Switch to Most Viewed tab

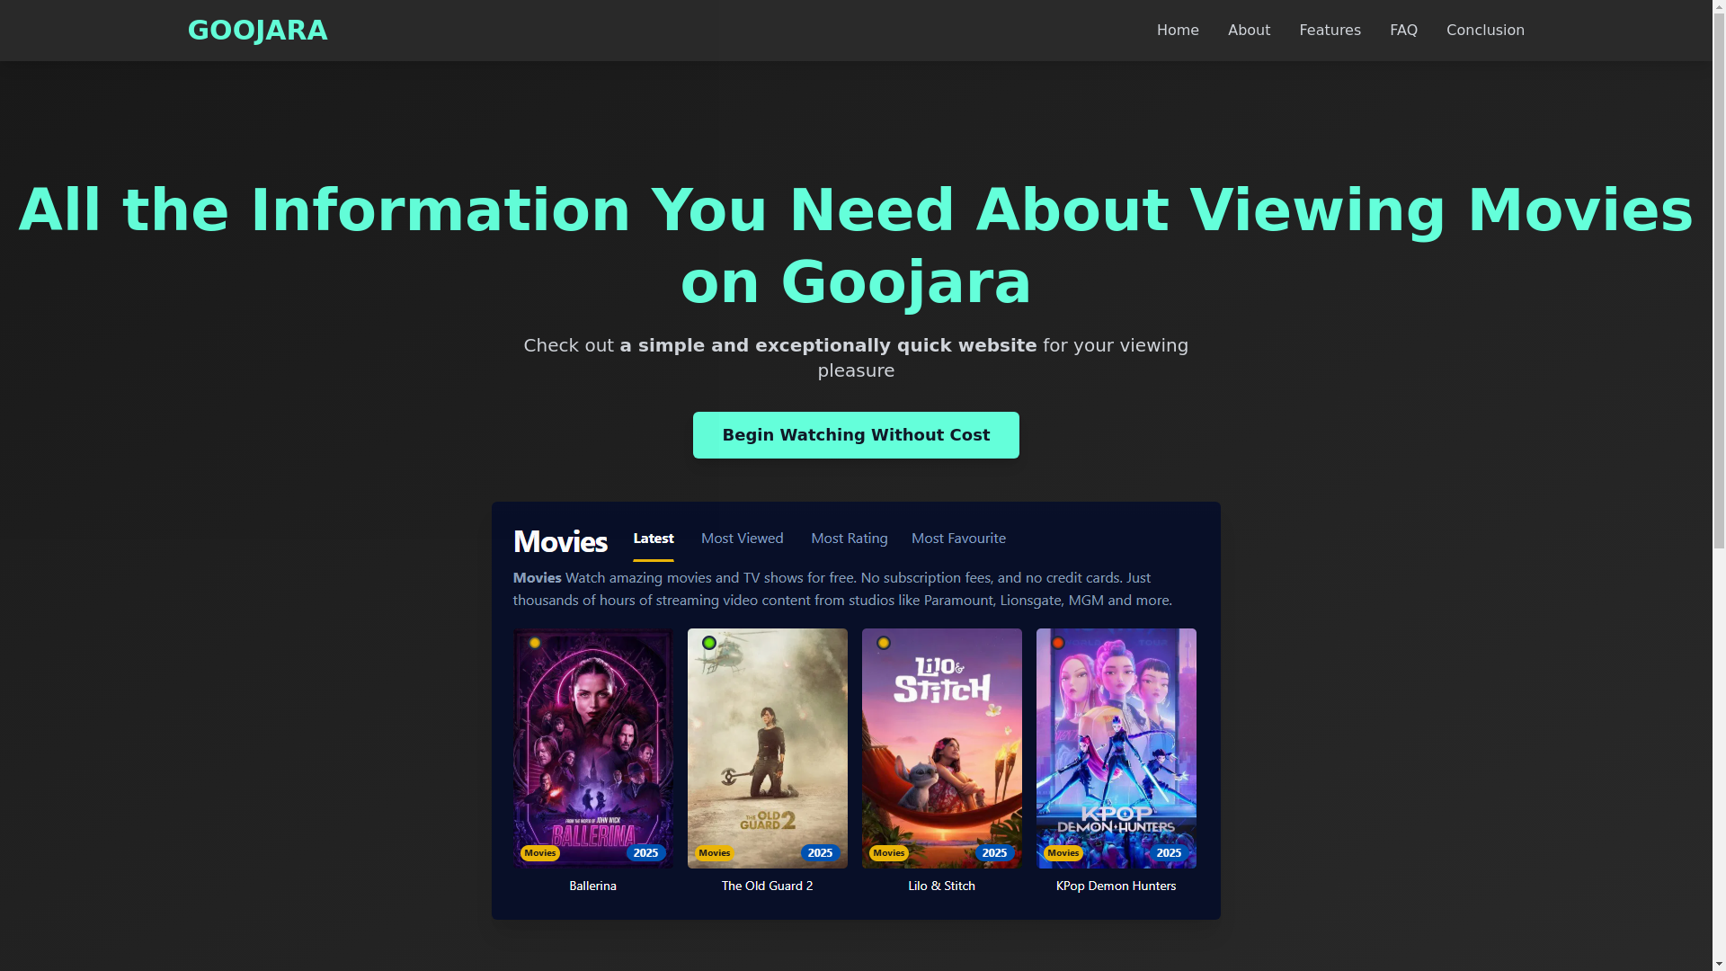click(x=743, y=539)
